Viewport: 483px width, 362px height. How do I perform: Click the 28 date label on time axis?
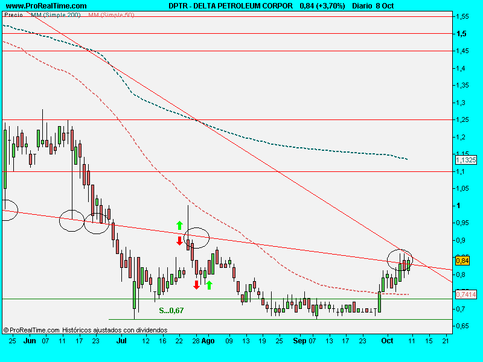pos(196,341)
